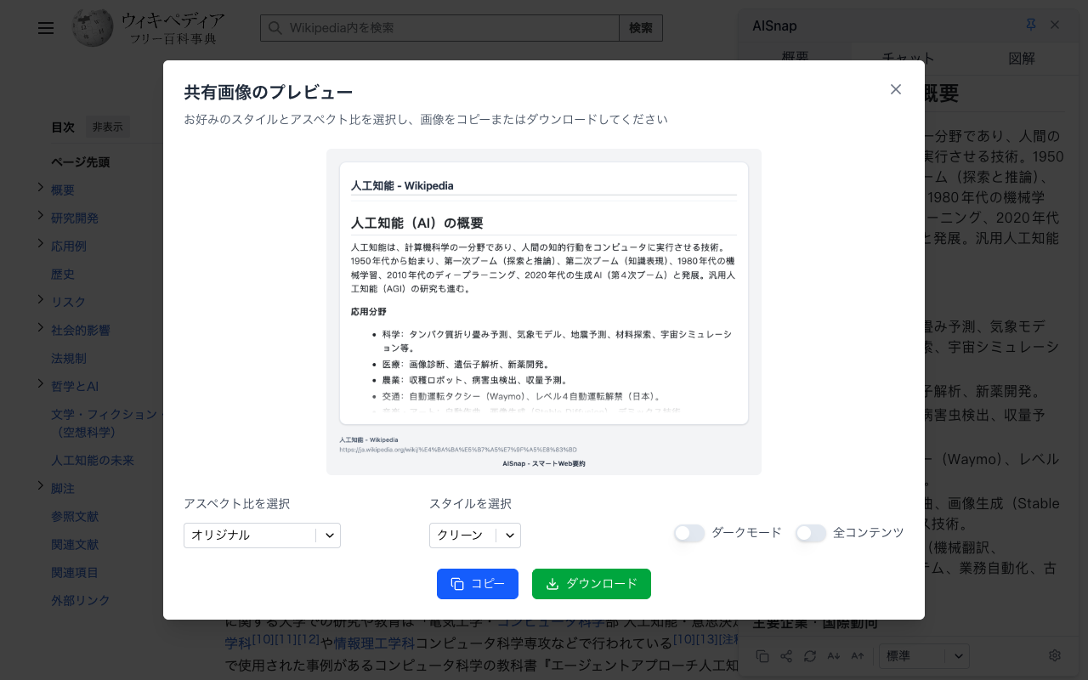
Task: Open the 法規制 contents link
Action: (x=69, y=359)
